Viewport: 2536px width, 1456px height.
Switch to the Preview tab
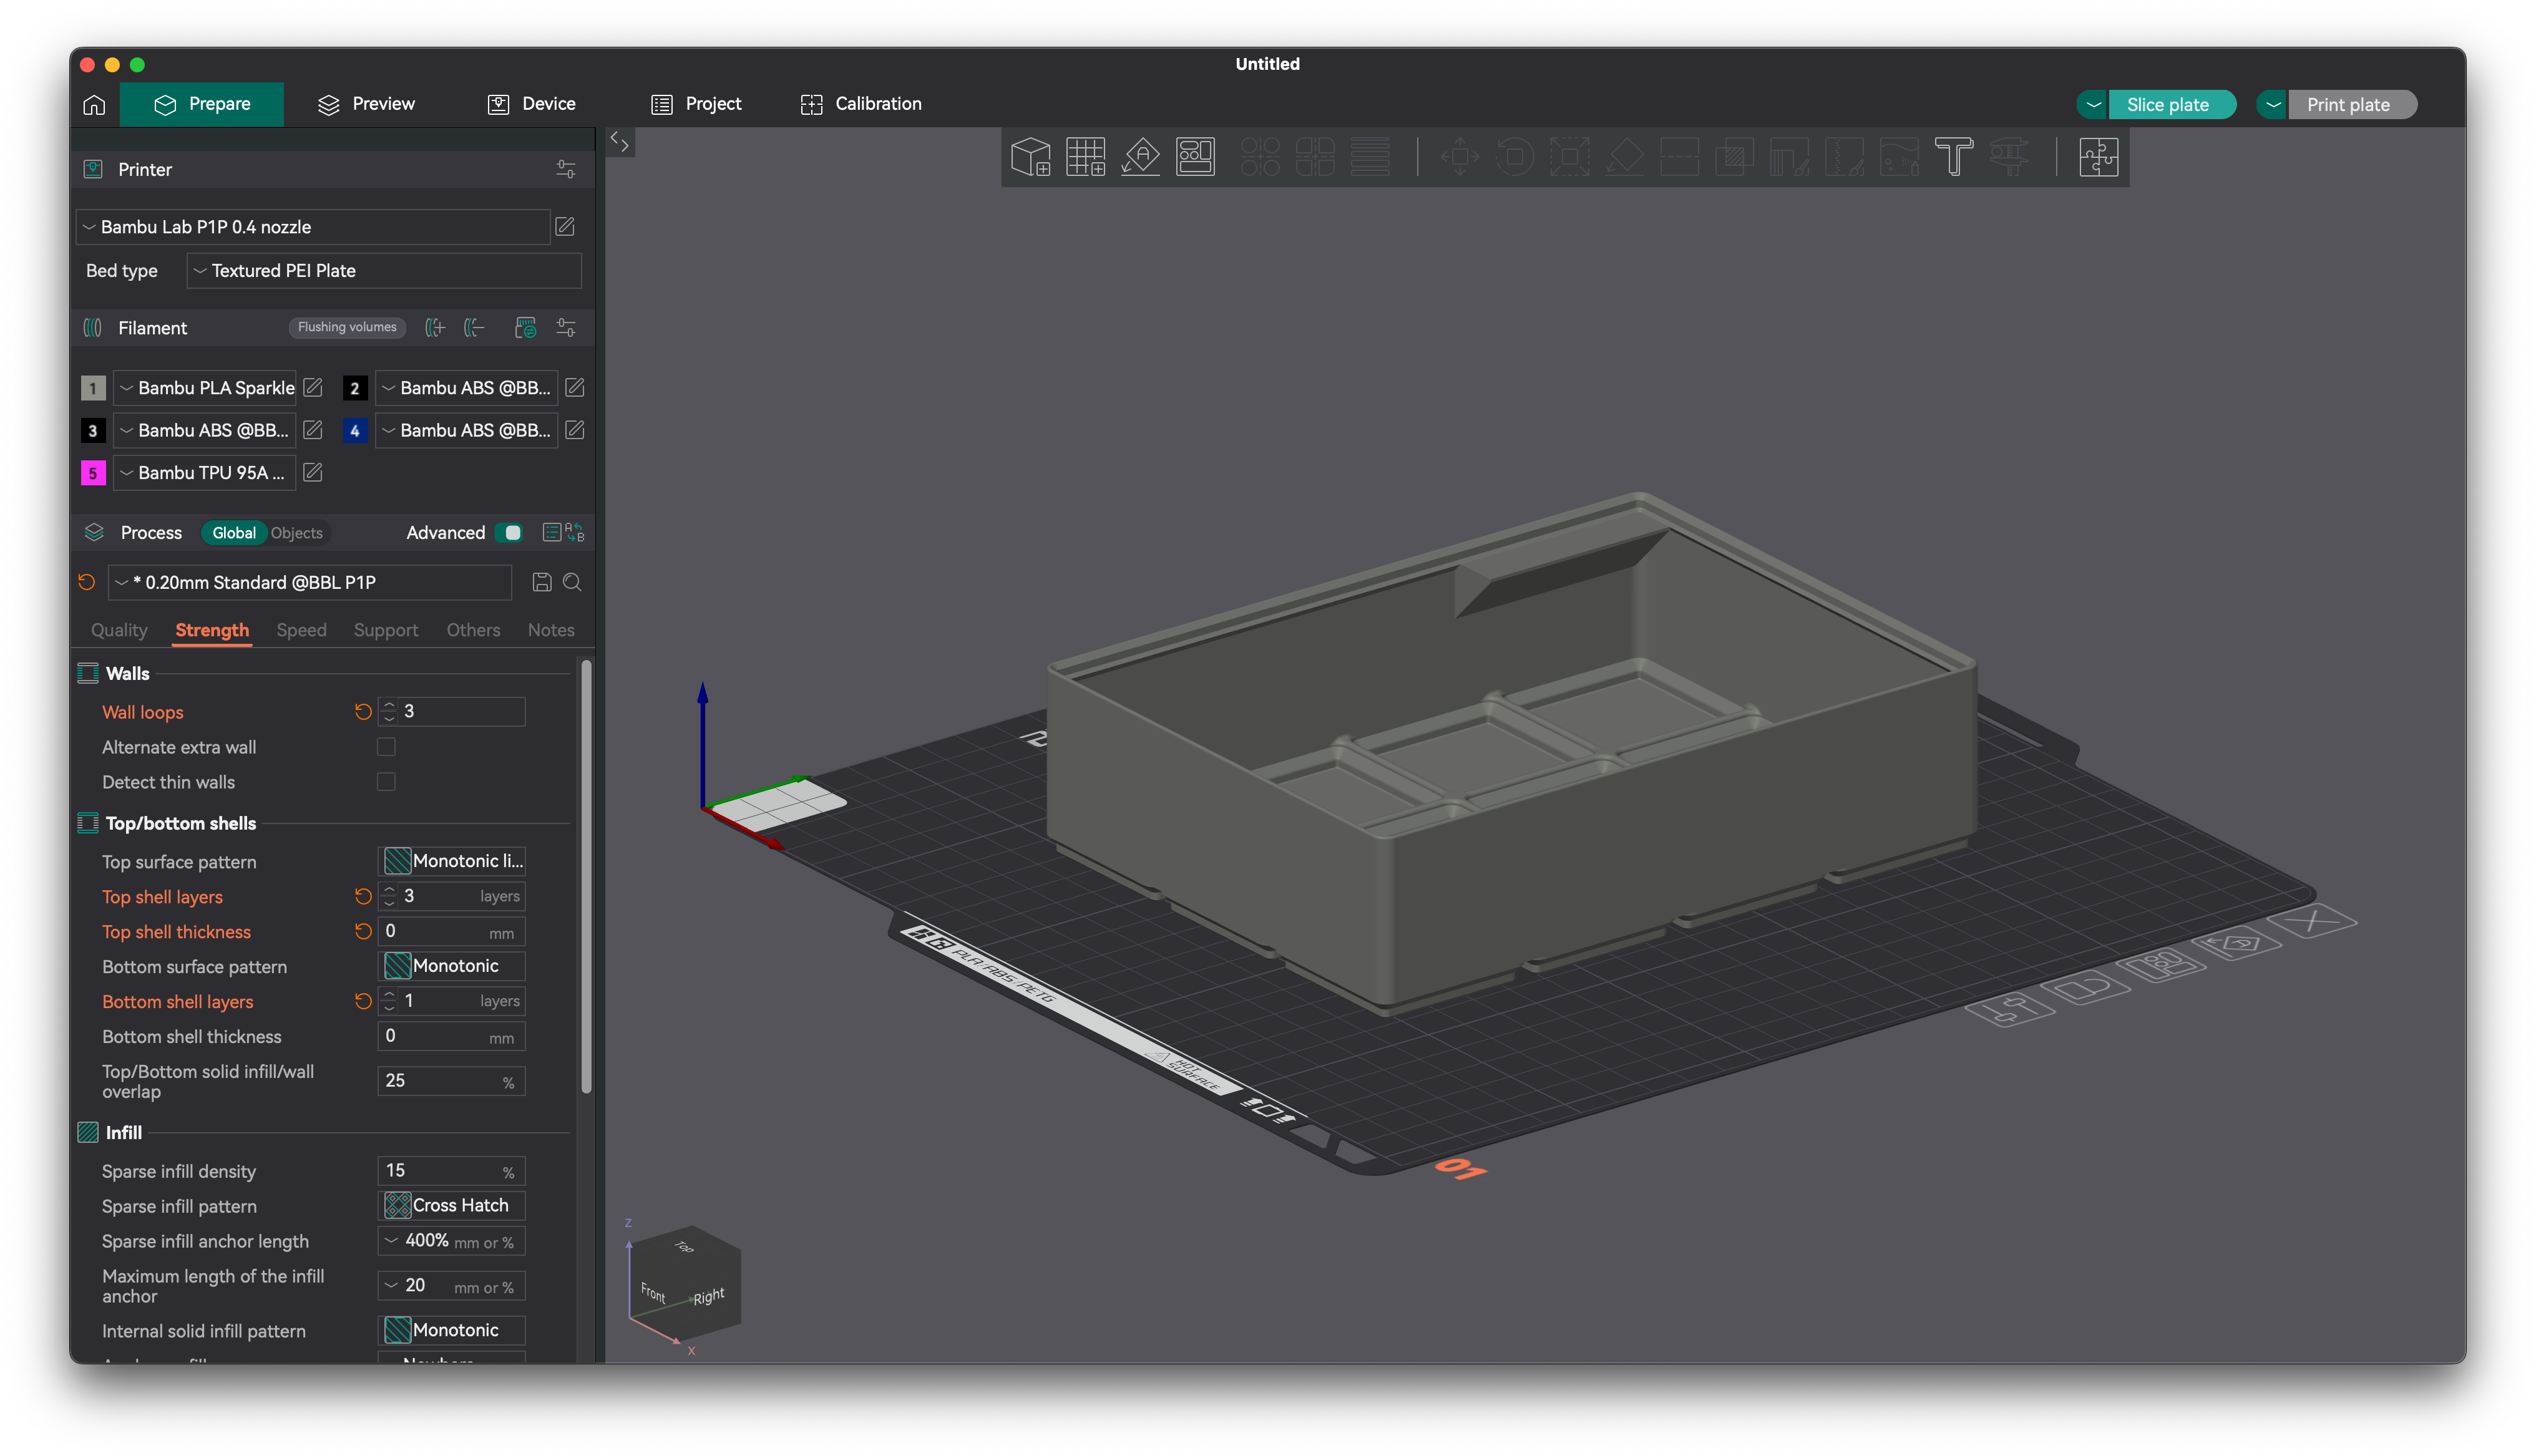(366, 103)
